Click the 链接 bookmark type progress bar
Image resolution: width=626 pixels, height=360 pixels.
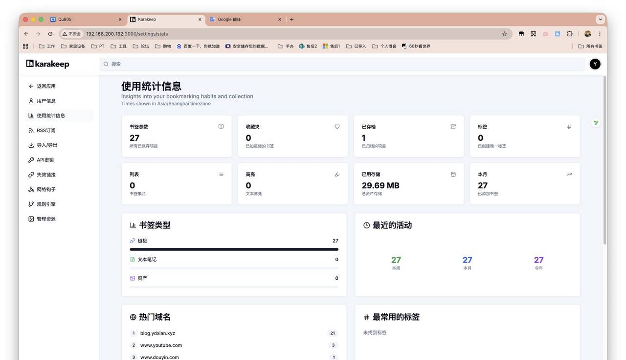pos(233,249)
